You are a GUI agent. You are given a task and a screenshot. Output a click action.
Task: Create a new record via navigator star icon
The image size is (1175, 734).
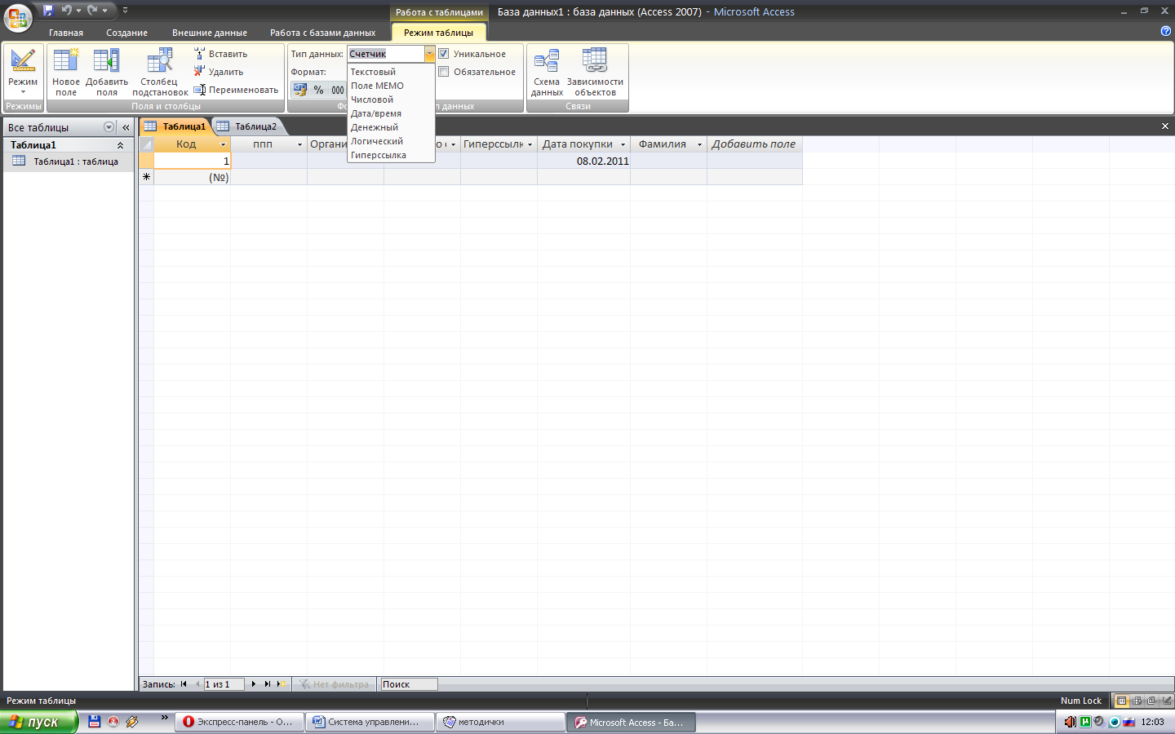coord(281,684)
